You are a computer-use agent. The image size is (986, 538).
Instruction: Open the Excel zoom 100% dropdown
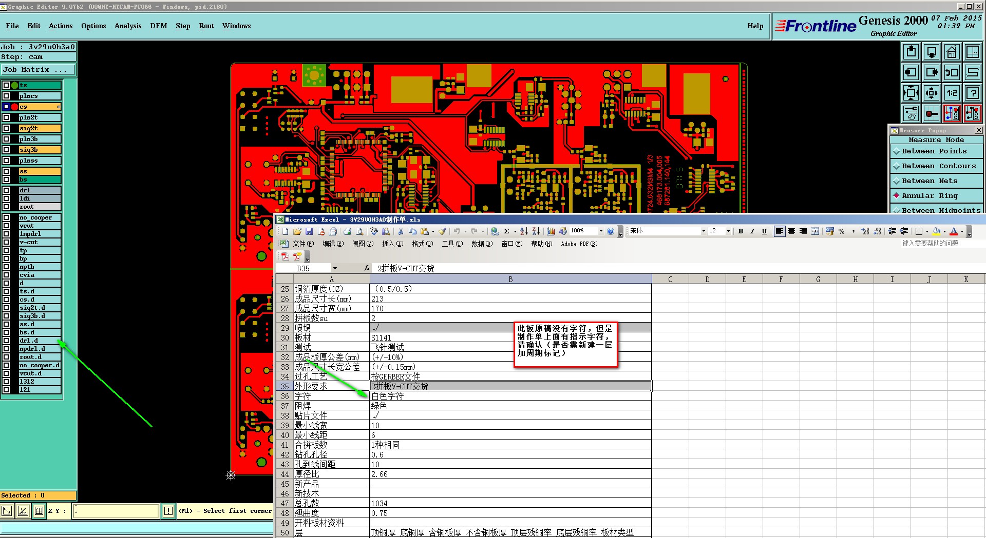601,231
